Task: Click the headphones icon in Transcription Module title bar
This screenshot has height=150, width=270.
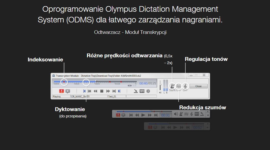Action: (54, 76)
